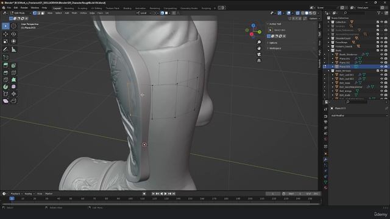The image size is (390, 219).
Task: Open the Local transform orientation dropdown
Action: tap(144, 13)
